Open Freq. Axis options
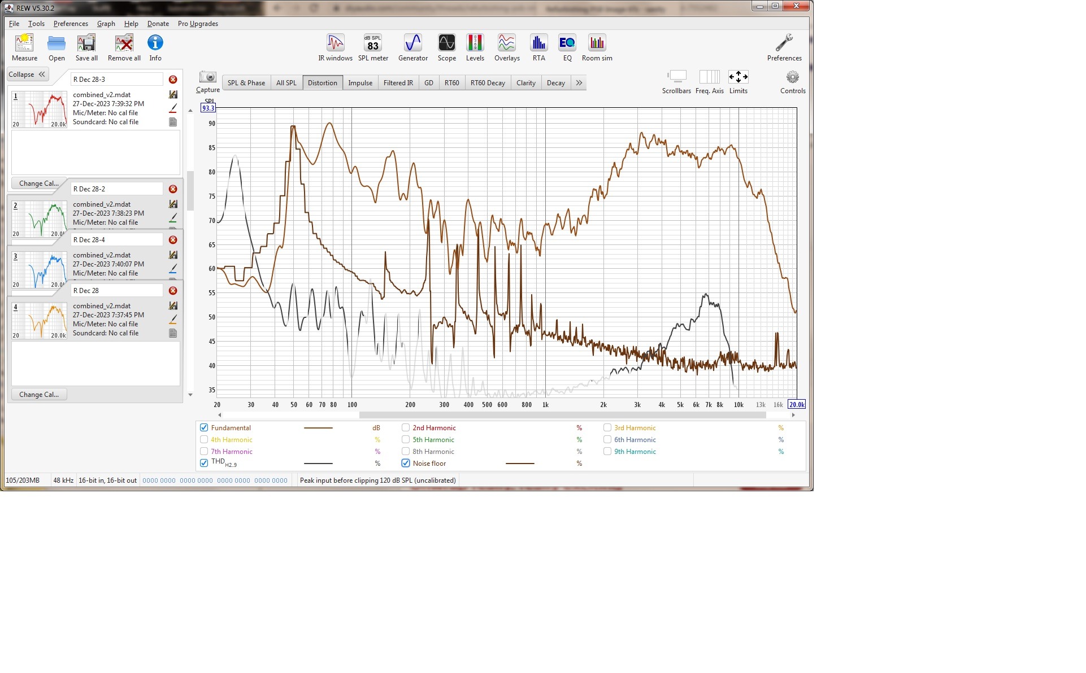This screenshot has height=673, width=1086. click(709, 82)
